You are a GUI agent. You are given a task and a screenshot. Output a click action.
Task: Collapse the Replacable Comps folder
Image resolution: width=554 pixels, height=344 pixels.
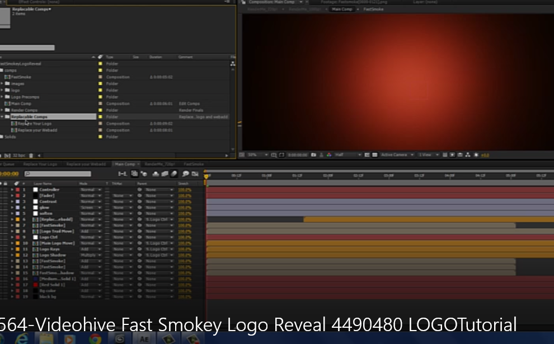point(2,117)
